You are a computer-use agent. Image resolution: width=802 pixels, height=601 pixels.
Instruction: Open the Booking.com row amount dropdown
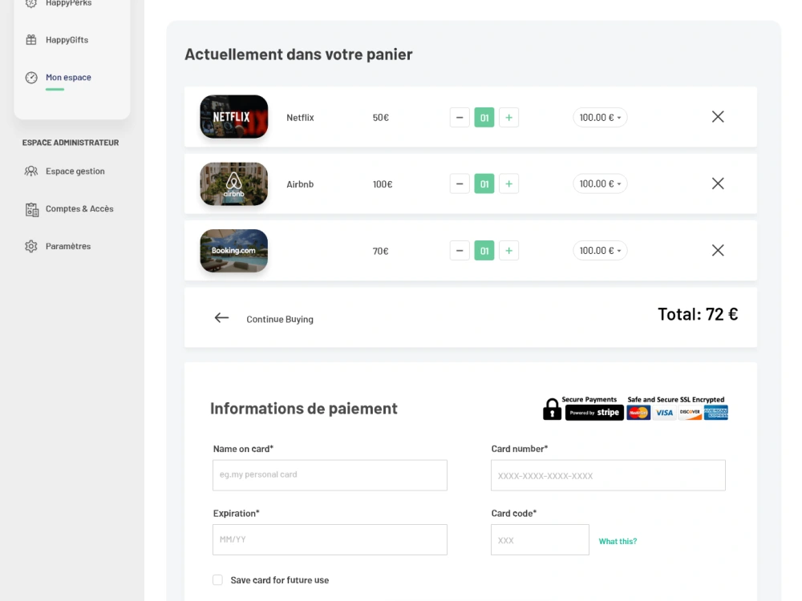coord(600,250)
